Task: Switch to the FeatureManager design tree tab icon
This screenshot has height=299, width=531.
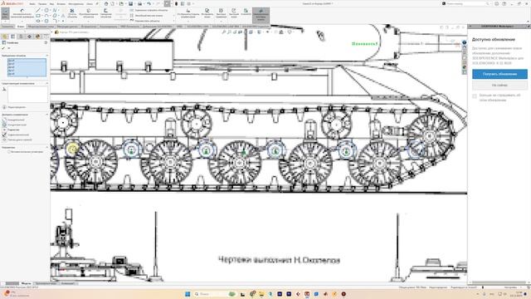Action: coord(4,37)
